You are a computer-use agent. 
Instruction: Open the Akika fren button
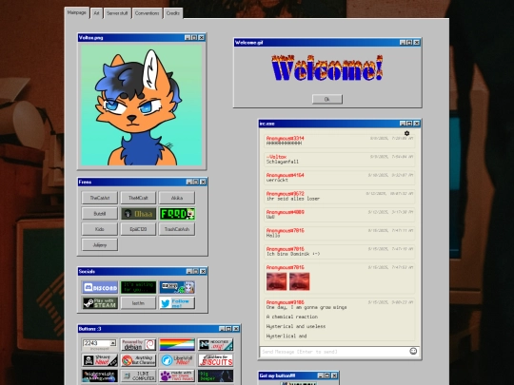(x=177, y=198)
